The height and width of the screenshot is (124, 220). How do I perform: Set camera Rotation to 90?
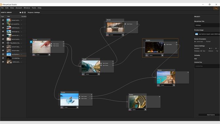click(x=214, y=49)
